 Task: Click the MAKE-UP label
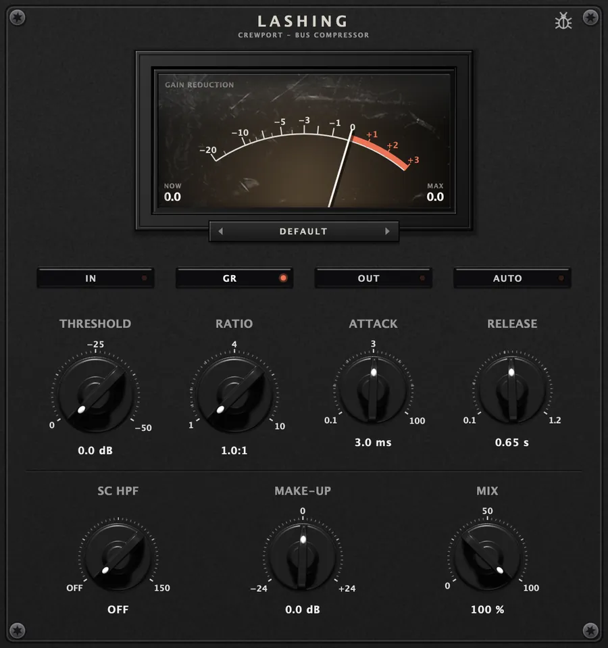[303, 491]
